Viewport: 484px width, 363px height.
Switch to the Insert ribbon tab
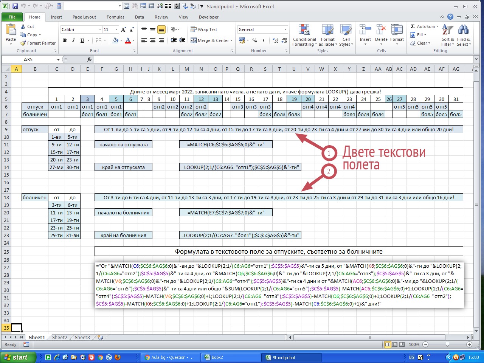pos(56,17)
